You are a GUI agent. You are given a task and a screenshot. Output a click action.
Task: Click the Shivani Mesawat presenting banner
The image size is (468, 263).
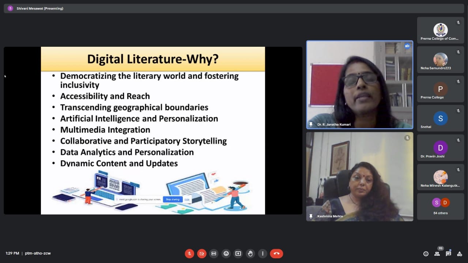(40, 8)
